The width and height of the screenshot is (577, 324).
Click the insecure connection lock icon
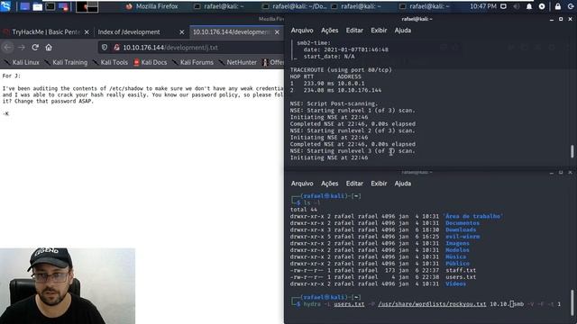click(116, 48)
